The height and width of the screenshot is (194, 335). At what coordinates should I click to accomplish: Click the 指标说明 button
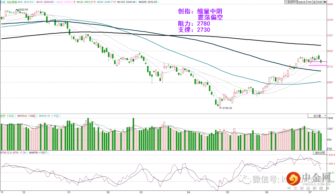click(320, 153)
